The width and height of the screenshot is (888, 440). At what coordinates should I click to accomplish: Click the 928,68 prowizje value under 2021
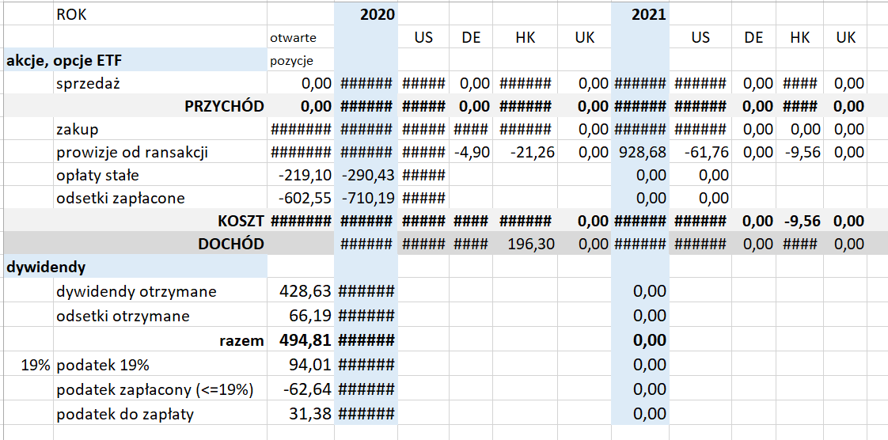(x=640, y=152)
